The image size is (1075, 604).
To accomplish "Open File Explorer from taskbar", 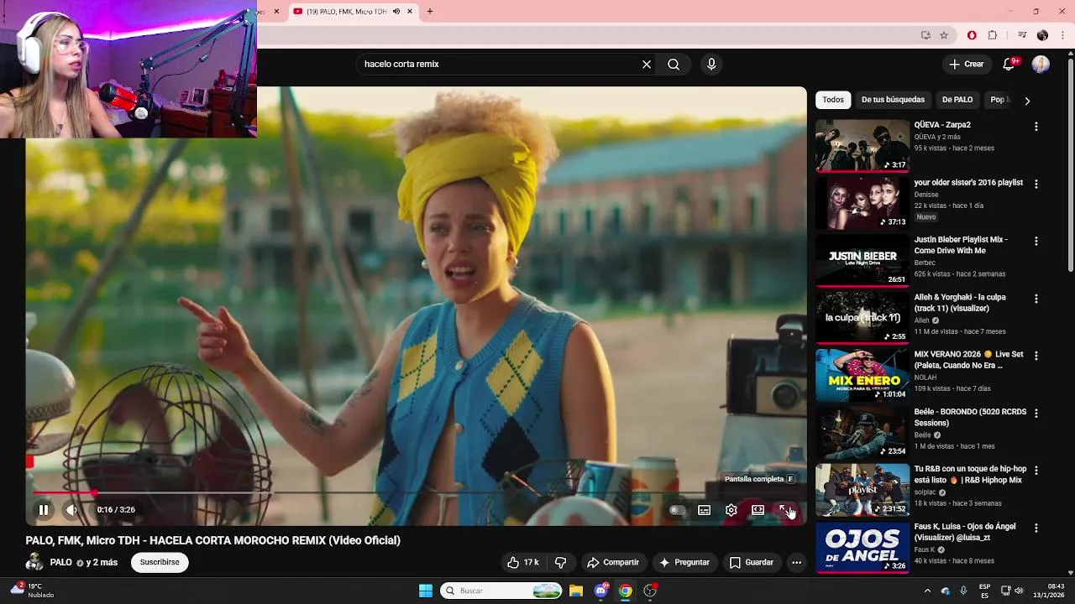I will pyautogui.click(x=576, y=591).
